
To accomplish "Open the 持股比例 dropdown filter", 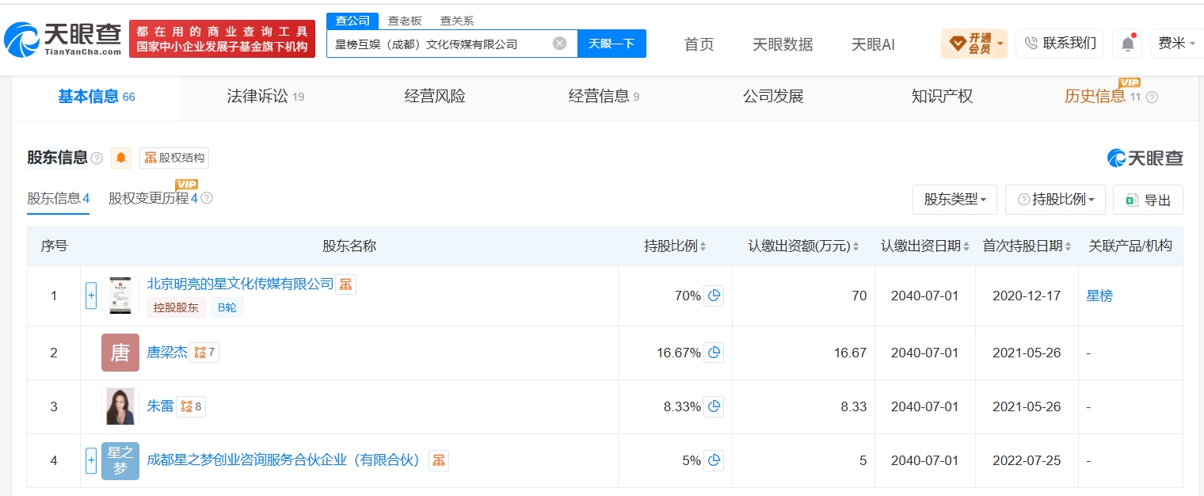I will pos(1055,200).
